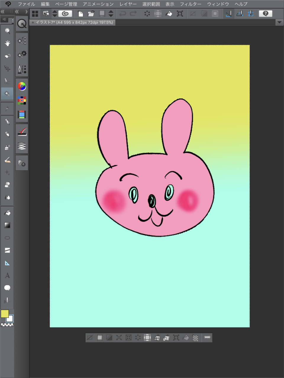Select the Balloon tool
The width and height of the screenshot is (284, 378).
click(7, 288)
